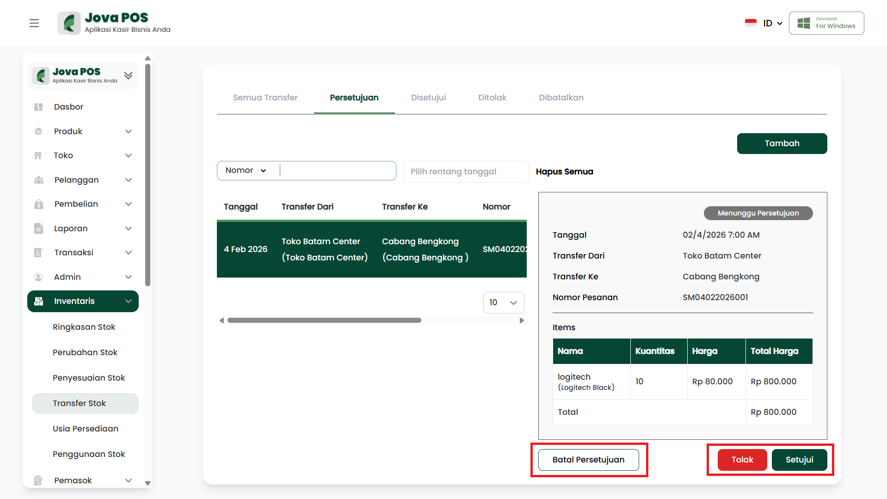Open the Nomor filter dropdown
887x499 pixels.
pyautogui.click(x=246, y=171)
